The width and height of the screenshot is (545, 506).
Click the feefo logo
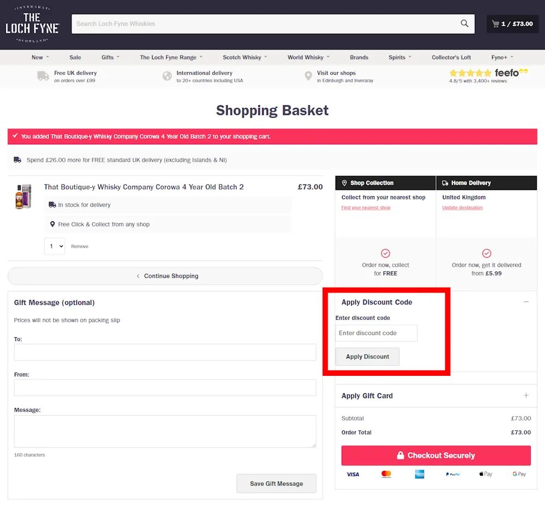pos(511,72)
